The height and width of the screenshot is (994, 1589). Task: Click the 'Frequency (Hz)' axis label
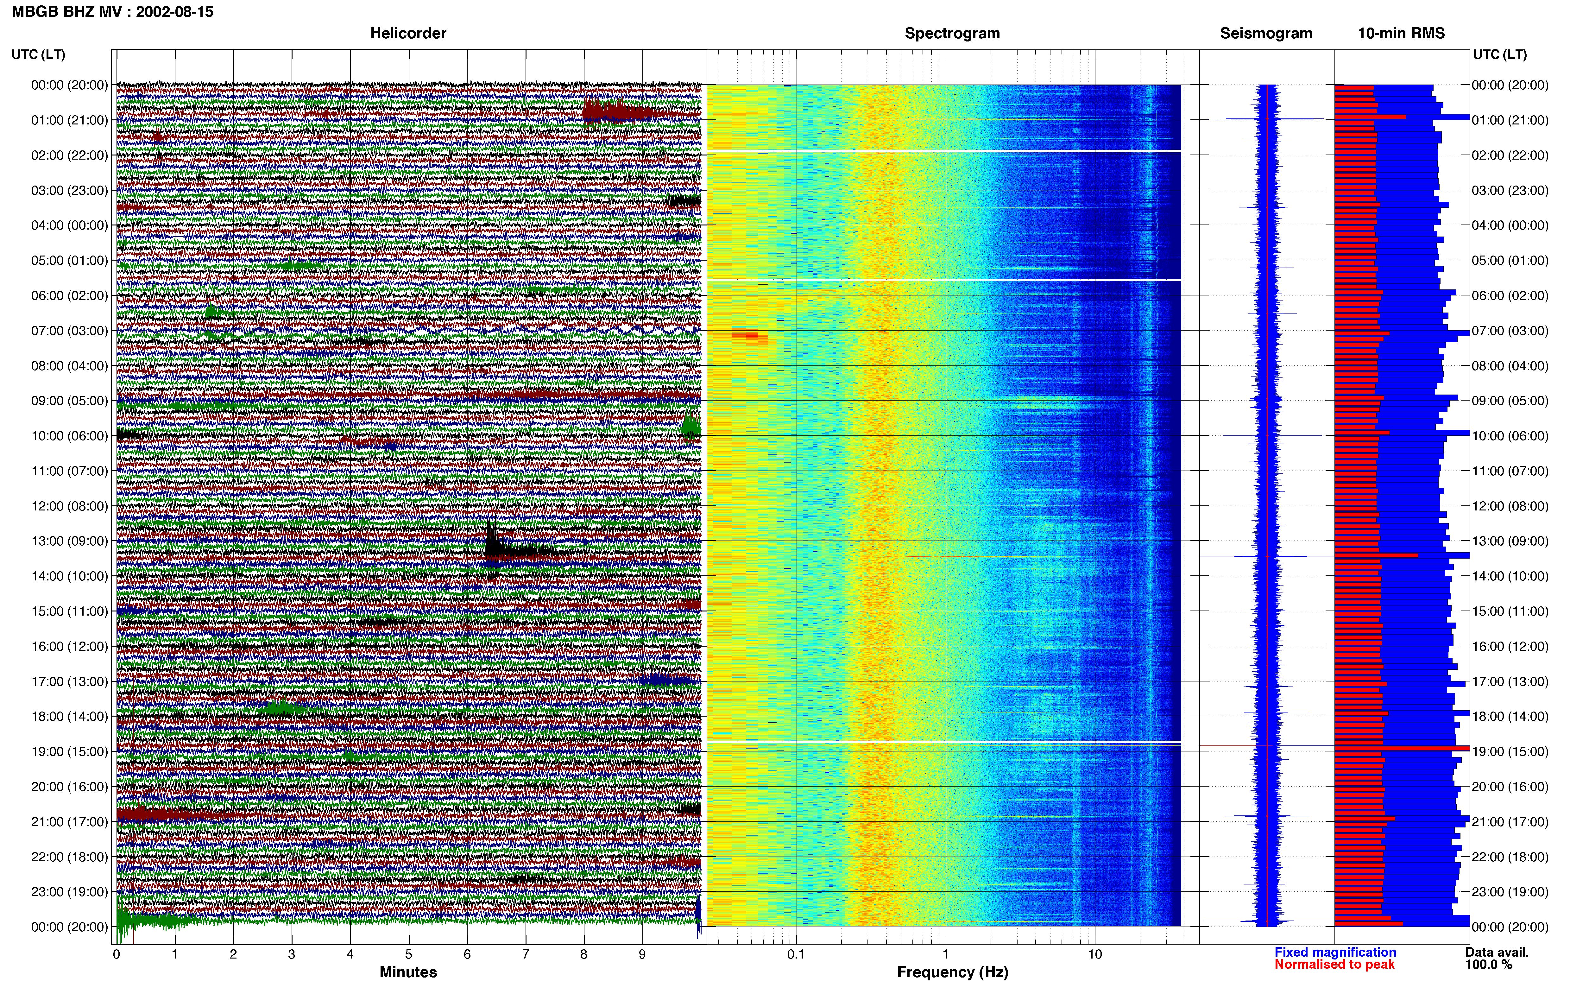coord(952,972)
